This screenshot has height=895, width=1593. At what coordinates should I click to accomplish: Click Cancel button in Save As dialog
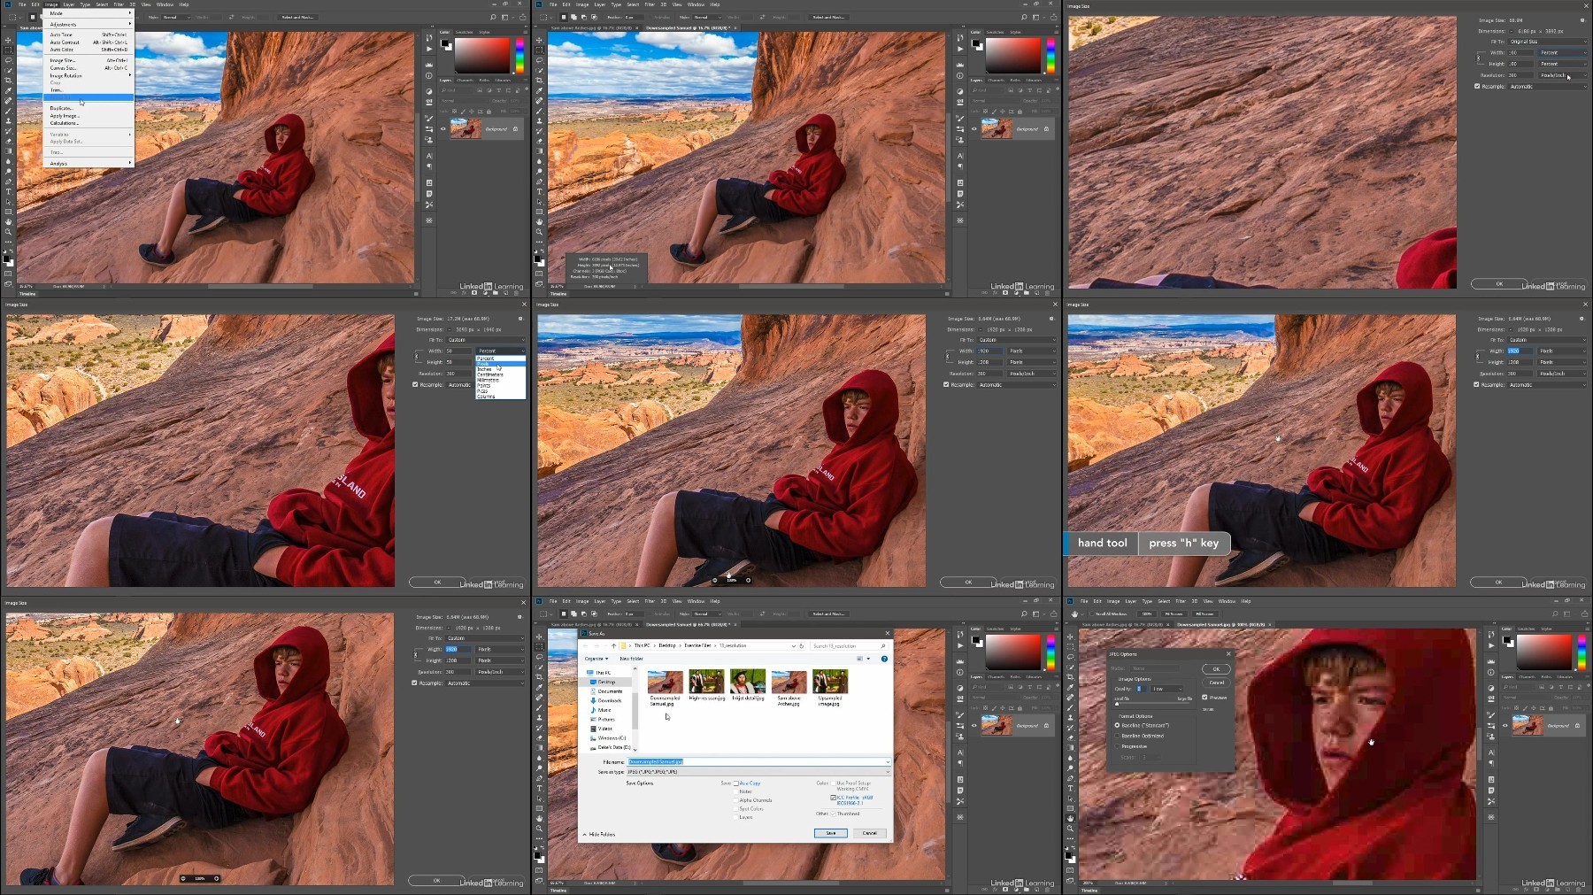[869, 833]
